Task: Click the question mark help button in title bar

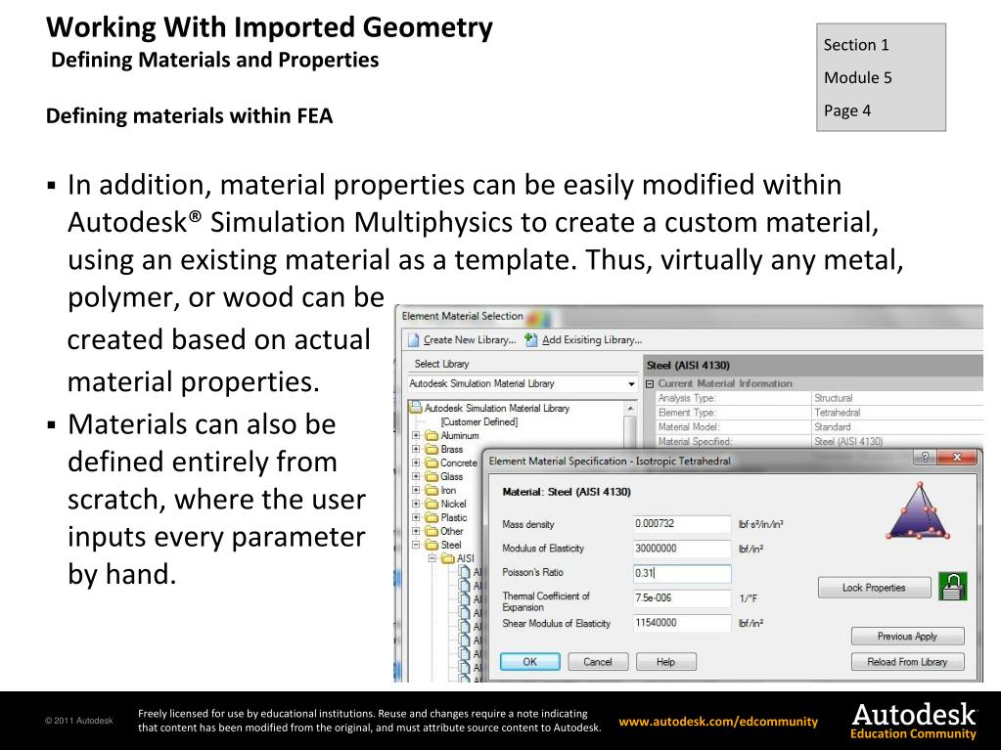Action: [x=925, y=458]
